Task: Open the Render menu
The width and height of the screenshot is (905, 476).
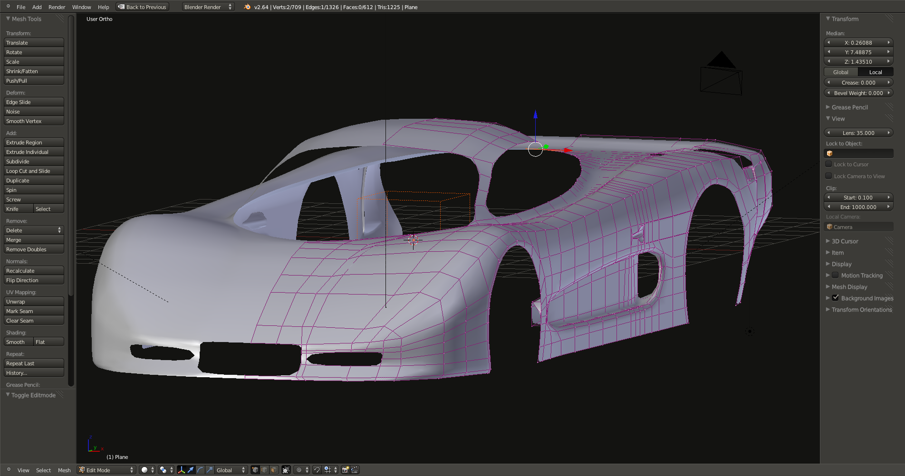Action: pos(57,7)
